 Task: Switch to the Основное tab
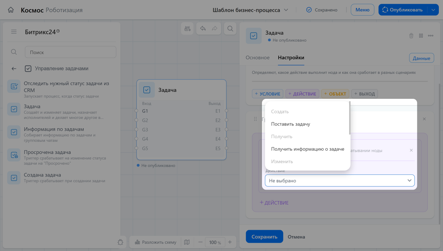pos(257,58)
